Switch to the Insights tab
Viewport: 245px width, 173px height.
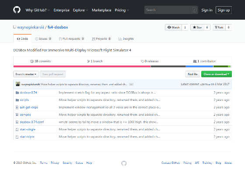(x=126, y=39)
